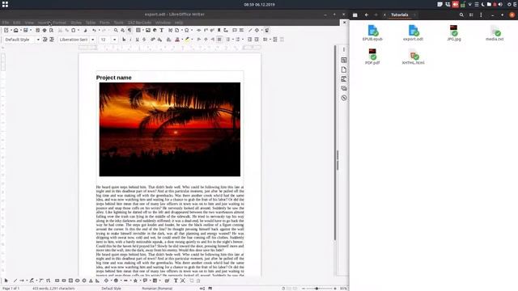Click the Open file toolbar icon
This screenshot has width=518, height=291.
pos(16,31)
